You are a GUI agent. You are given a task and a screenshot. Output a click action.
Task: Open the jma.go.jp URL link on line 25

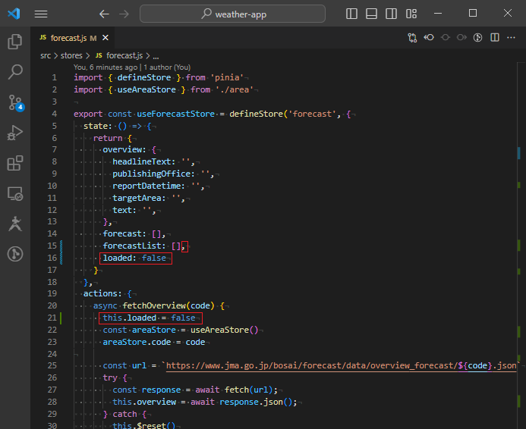342,365
